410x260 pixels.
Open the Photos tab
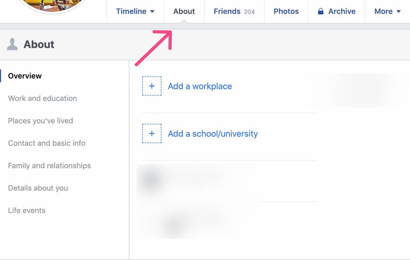286,11
